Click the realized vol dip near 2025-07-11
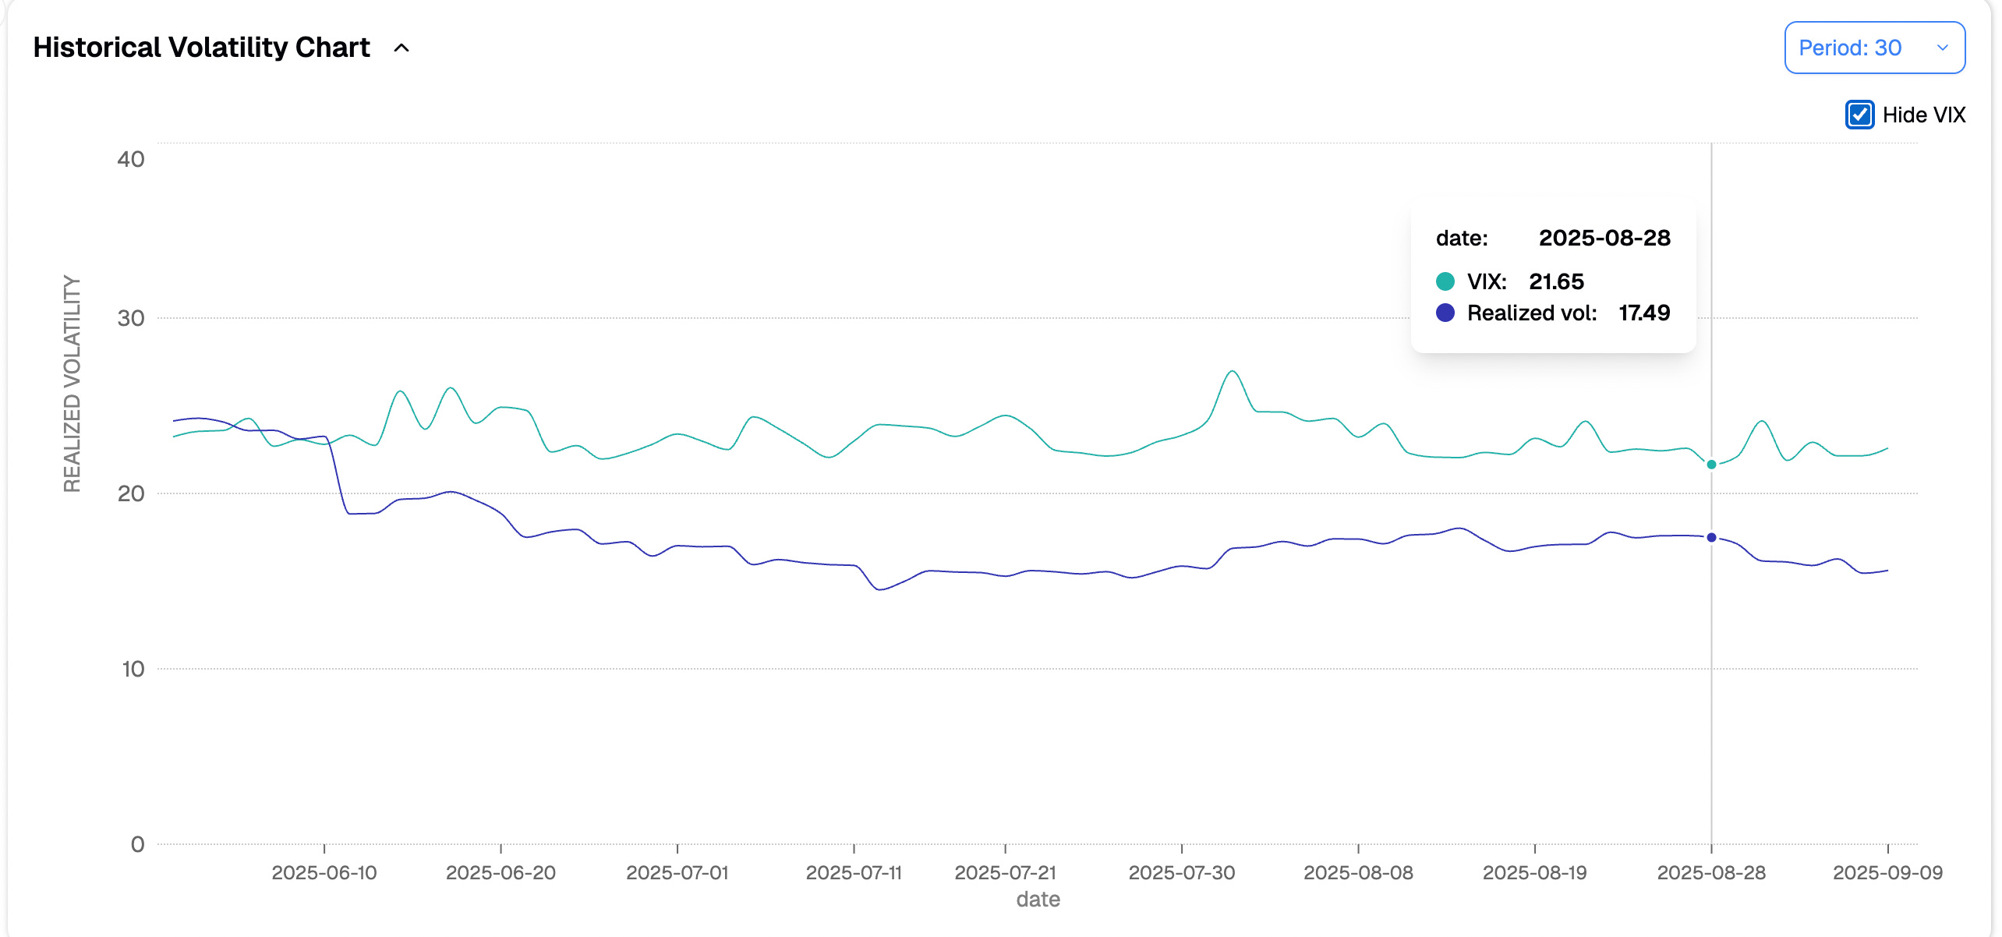Screen dimensions: 2002x937 coord(881,589)
